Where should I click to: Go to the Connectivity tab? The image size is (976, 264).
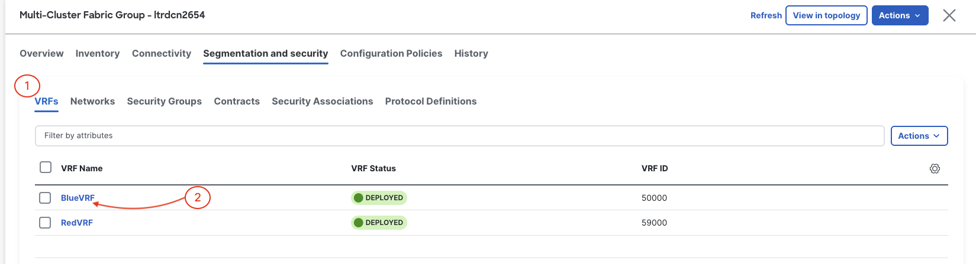[162, 53]
